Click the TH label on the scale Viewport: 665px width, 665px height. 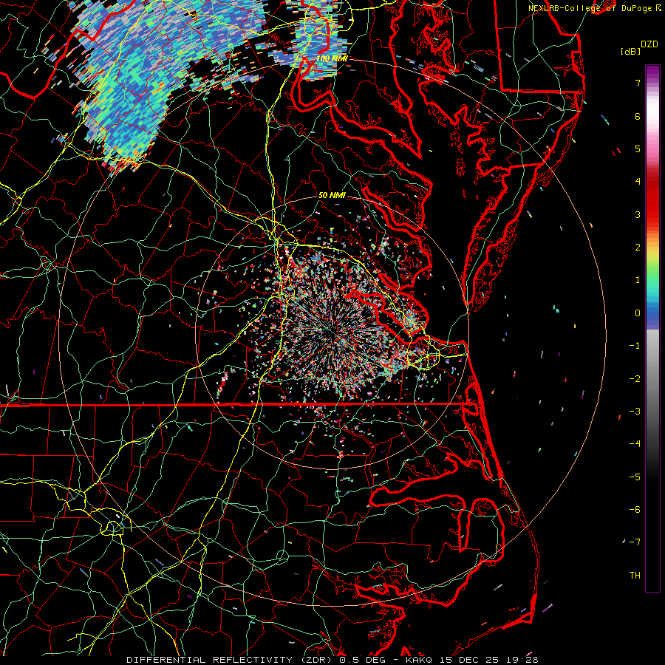635,576
